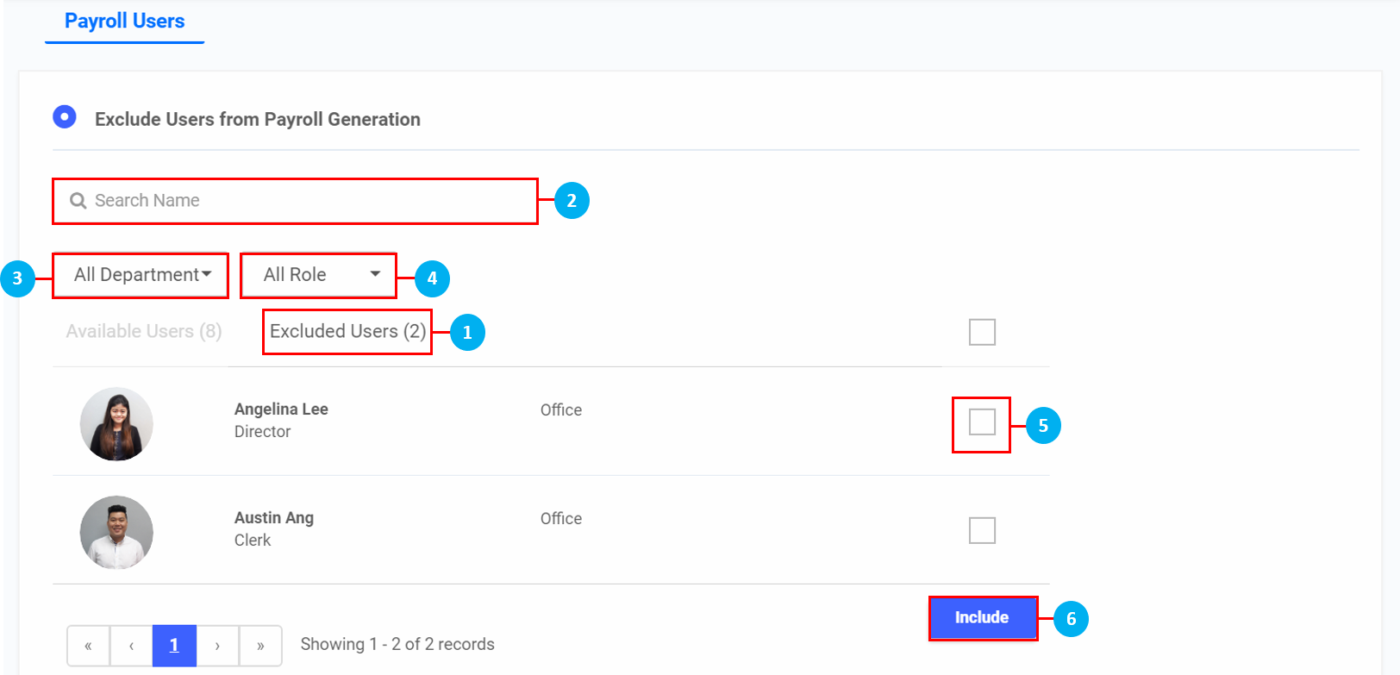Select the Exclude Users radio button
This screenshot has width=1400, height=675.
65,116
